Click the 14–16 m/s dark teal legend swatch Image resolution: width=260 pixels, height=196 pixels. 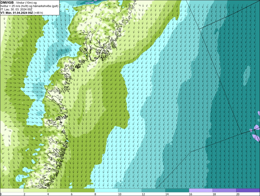177,190
